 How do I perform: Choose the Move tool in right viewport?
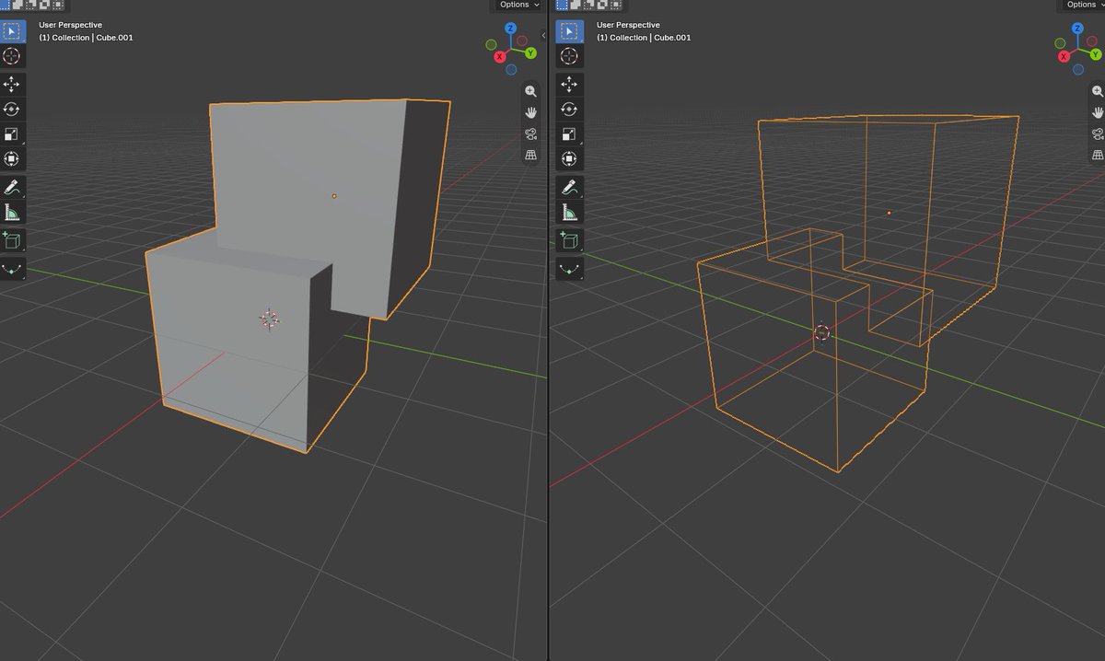click(570, 85)
